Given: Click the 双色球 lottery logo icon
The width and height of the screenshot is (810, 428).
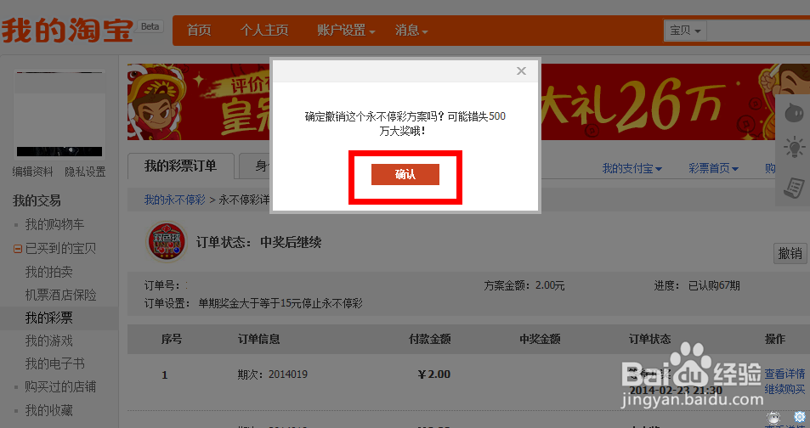Looking at the screenshot, I should 166,242.
